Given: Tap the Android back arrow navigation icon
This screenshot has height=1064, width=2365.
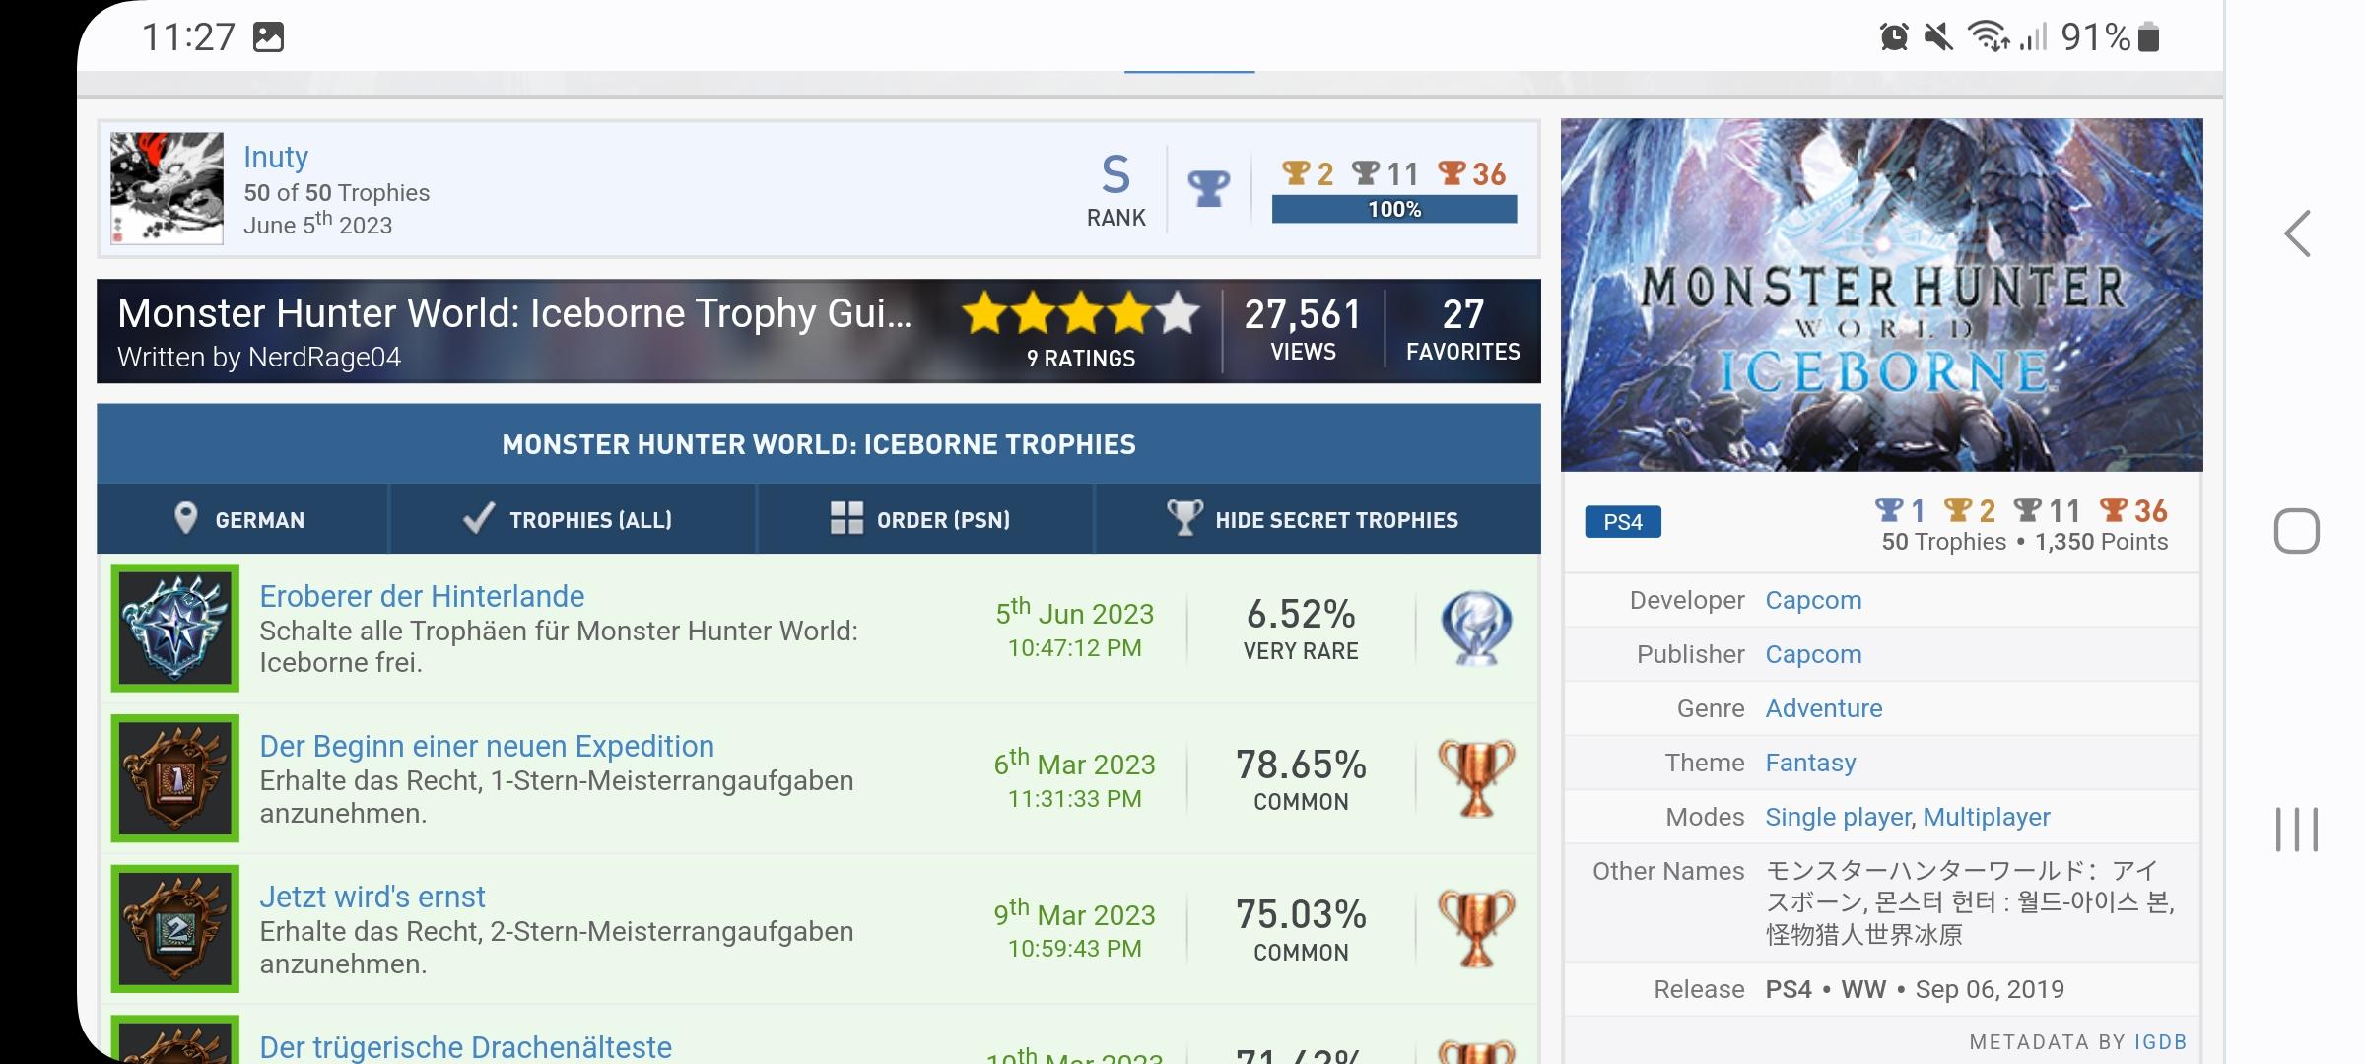Looking at the screenshot, I should coord(2298,234).
